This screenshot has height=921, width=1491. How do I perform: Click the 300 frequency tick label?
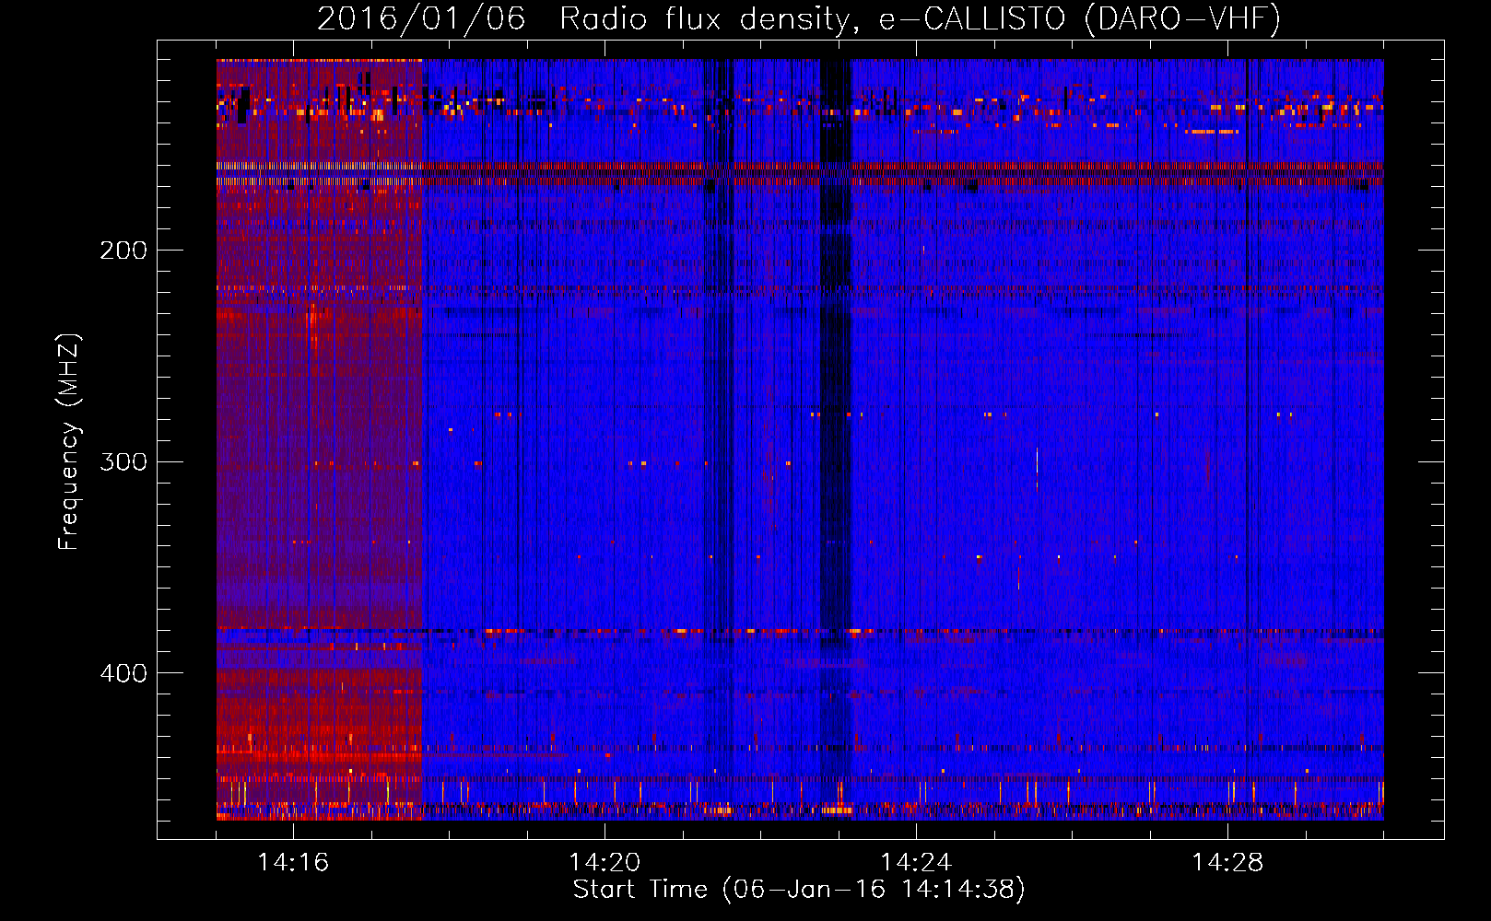point(123,461)
